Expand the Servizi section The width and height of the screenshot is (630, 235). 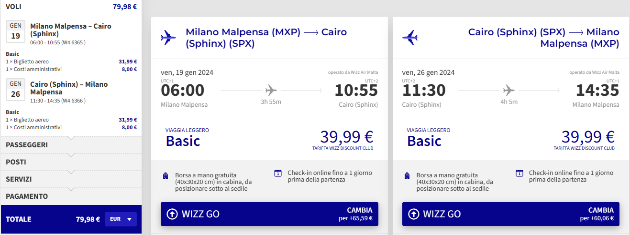tap(71, 179)
